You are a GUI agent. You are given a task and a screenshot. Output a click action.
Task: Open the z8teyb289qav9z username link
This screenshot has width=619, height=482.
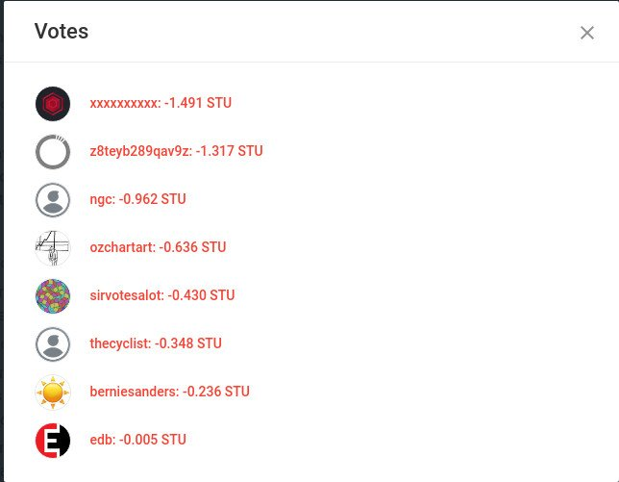point(138,151)
